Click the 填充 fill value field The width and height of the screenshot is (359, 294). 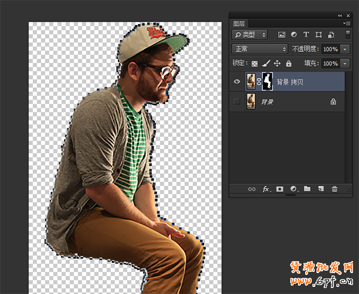(x=330, y=63)
